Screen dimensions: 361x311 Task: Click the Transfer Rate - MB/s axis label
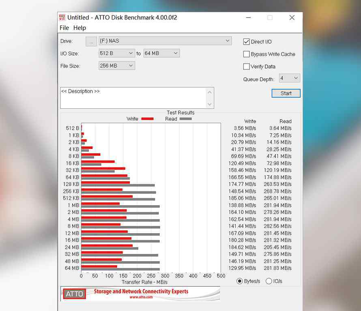click(144, 282)
